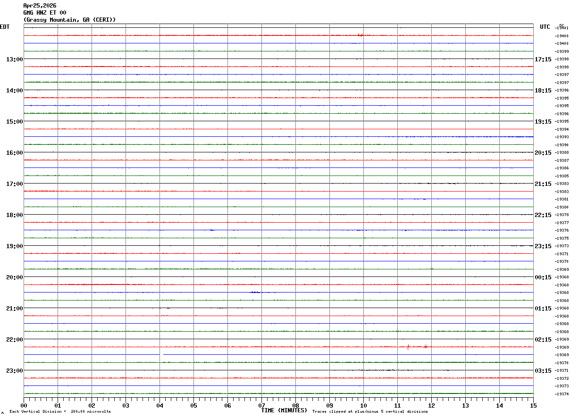571x418 pixels.
Task: Select the 13:00 EDT hour label
Action: 14,59
